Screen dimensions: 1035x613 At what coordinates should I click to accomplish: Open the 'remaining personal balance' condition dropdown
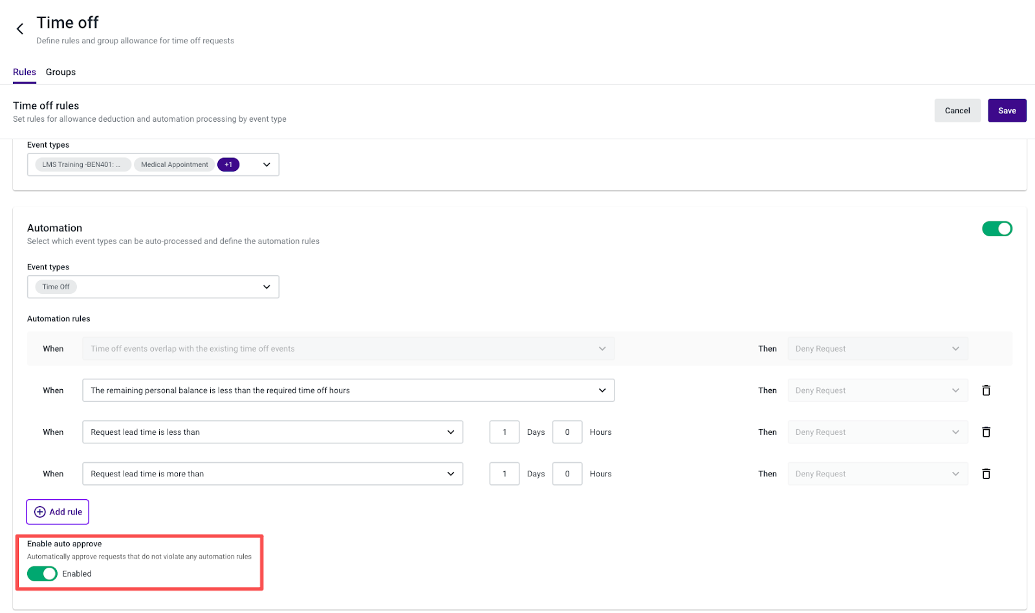(x=348, y=390)
